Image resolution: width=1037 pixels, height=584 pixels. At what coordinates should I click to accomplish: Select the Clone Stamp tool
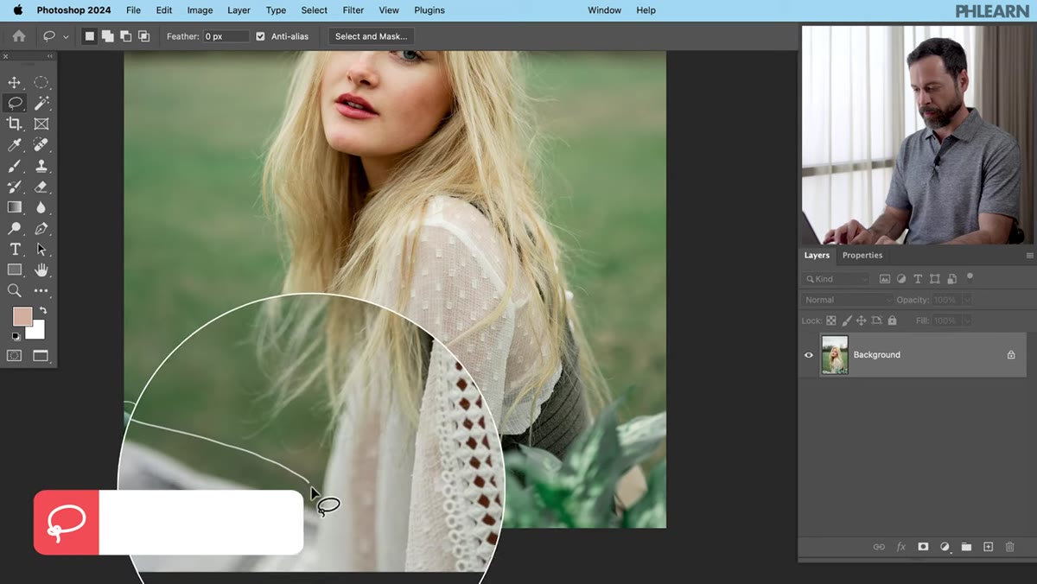point(41,166)
